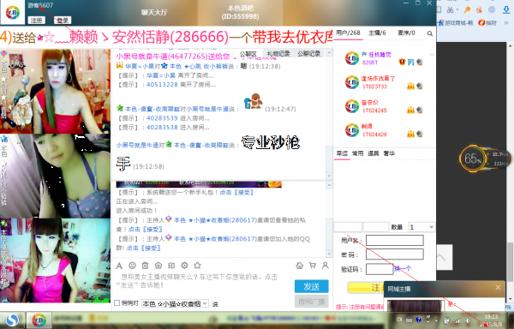Switch to 主播/6 tab
Viewport: 514px width, 329px height.
point(377,33)
